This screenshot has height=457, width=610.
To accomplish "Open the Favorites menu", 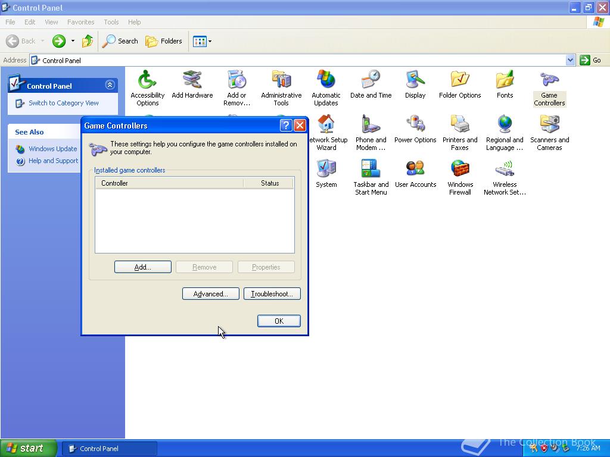I will [x=80, y=22].
